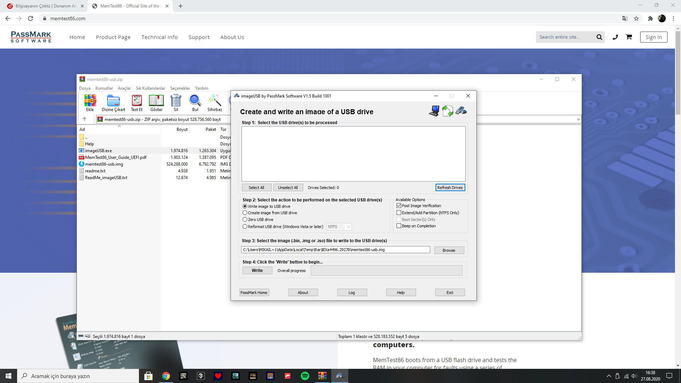Expand the WinRAR archive path dropdown
The image size is (681, 383).
[x=578, y=120]
